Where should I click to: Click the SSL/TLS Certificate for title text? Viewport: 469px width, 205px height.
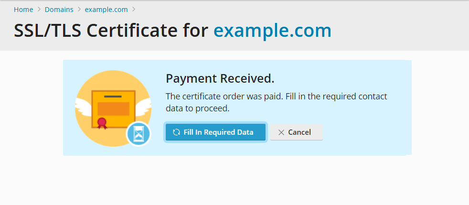111,30
